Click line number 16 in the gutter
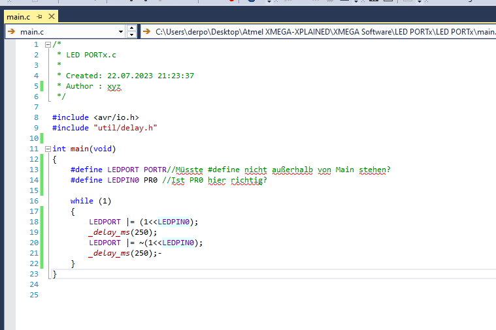 click(x=34, y=201)
